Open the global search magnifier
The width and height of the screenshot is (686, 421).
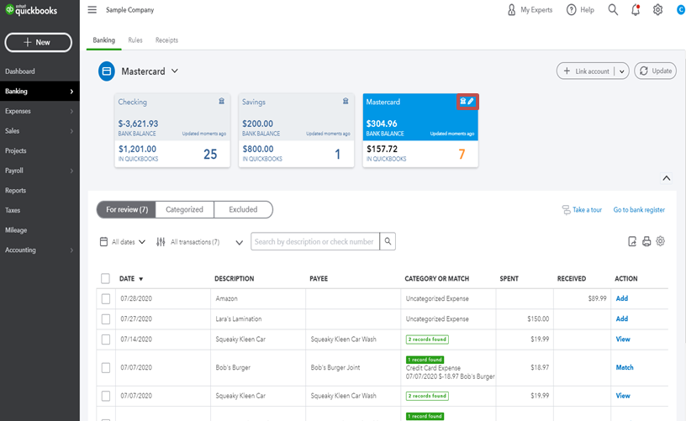613,9
